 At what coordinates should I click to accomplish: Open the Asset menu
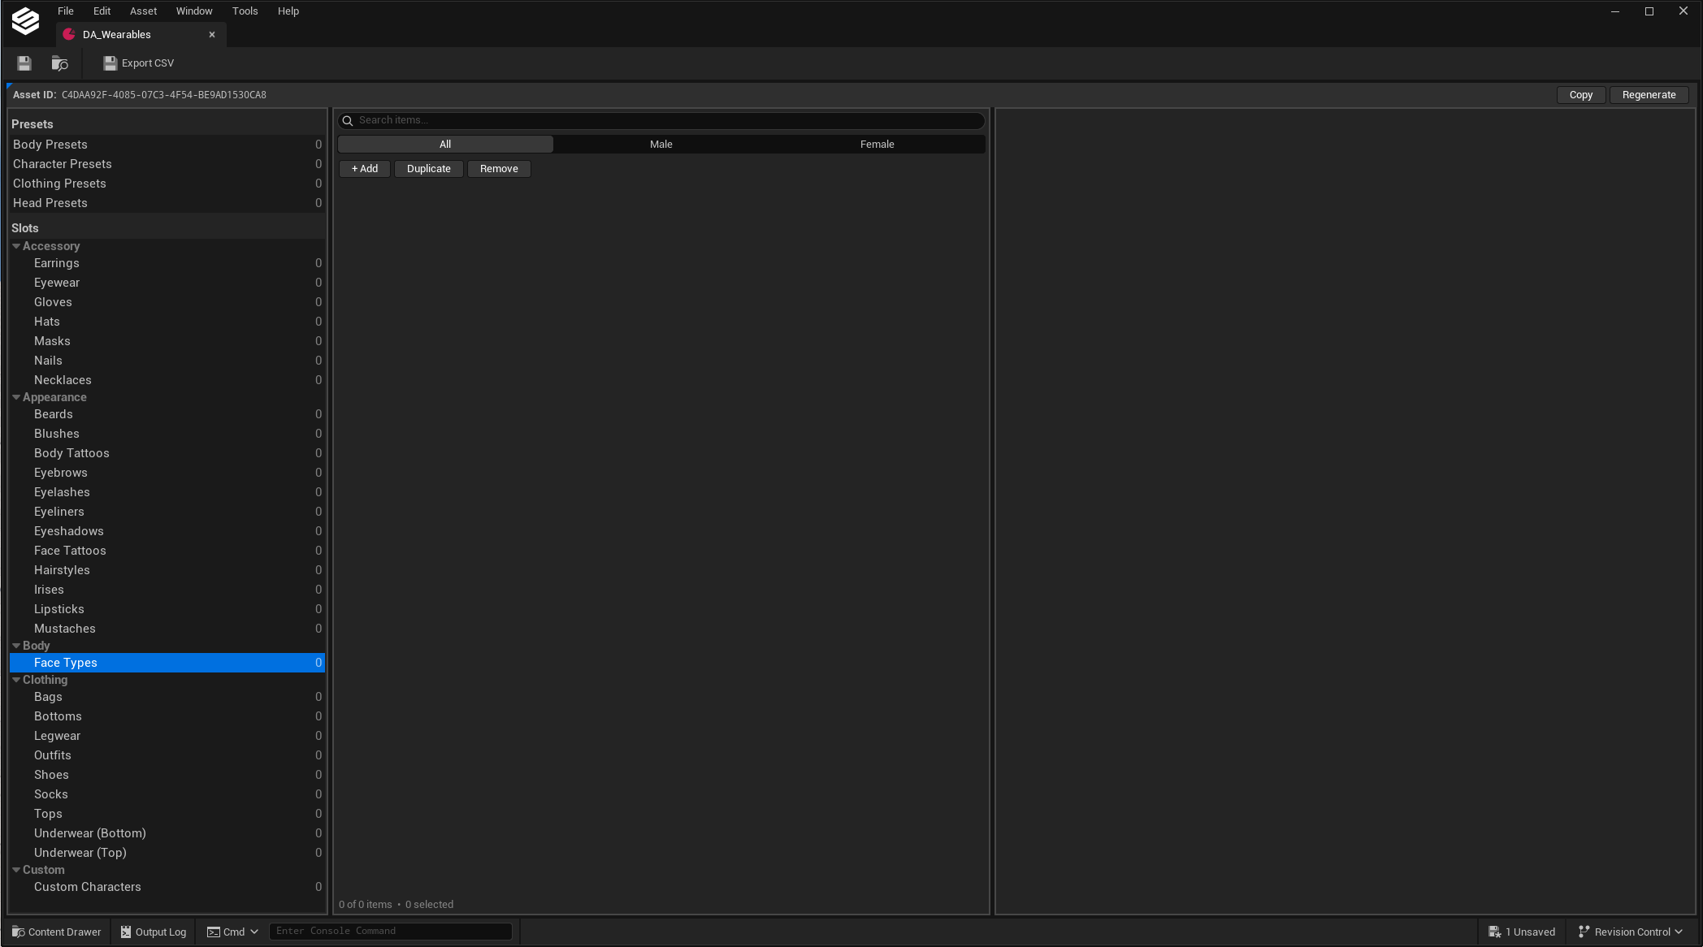[143, 11]
